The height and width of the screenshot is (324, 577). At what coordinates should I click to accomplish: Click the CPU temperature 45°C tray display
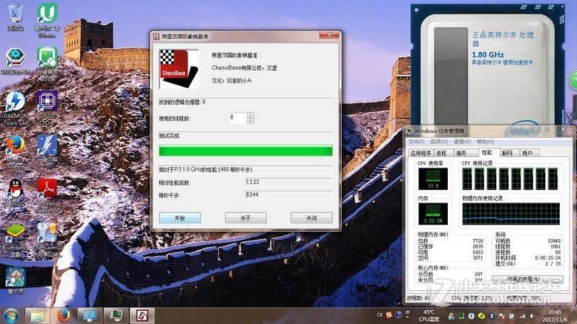click(429, 315)
